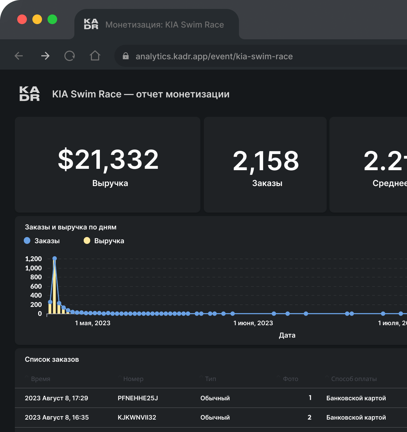Reload the page with the refresh icon
This screenshot has width=407, height=432.
(x=70, y=56)
